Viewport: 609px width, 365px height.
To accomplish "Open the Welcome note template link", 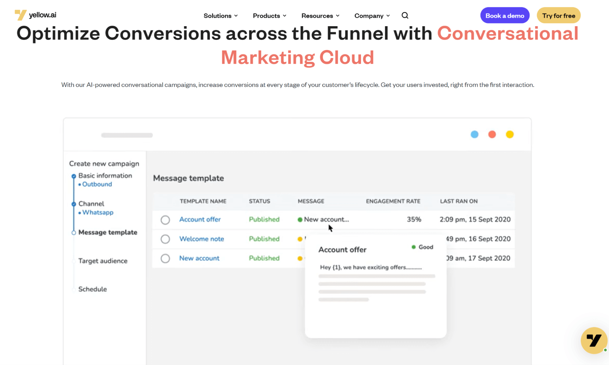I will [201, 239].
